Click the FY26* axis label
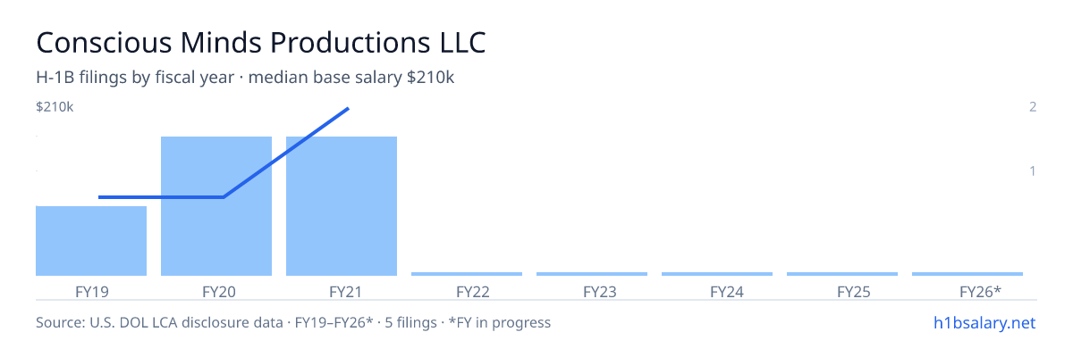 pyautogui.click(x=980, y=291)
